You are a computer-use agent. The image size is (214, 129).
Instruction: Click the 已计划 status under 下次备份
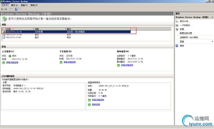coord(69,56)
